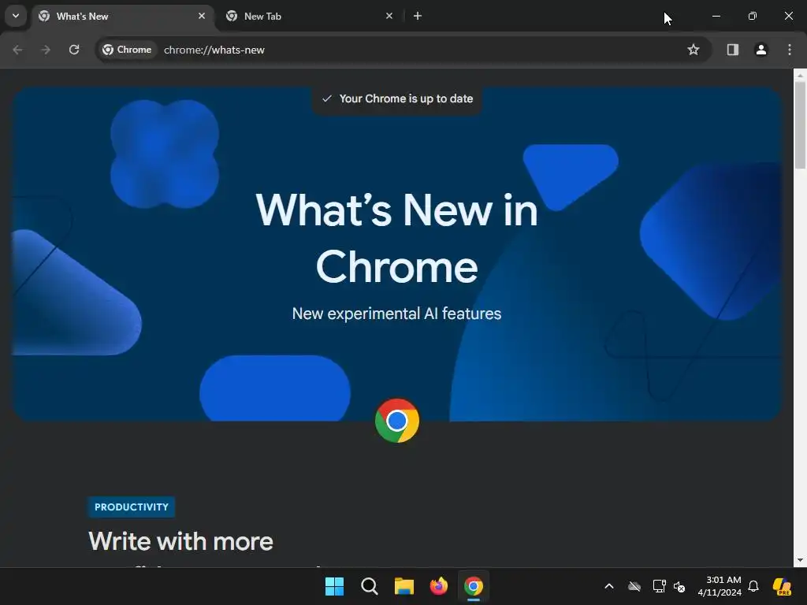Reload the current page
Viewport: 807px width, 605px height.
(74, 50)
